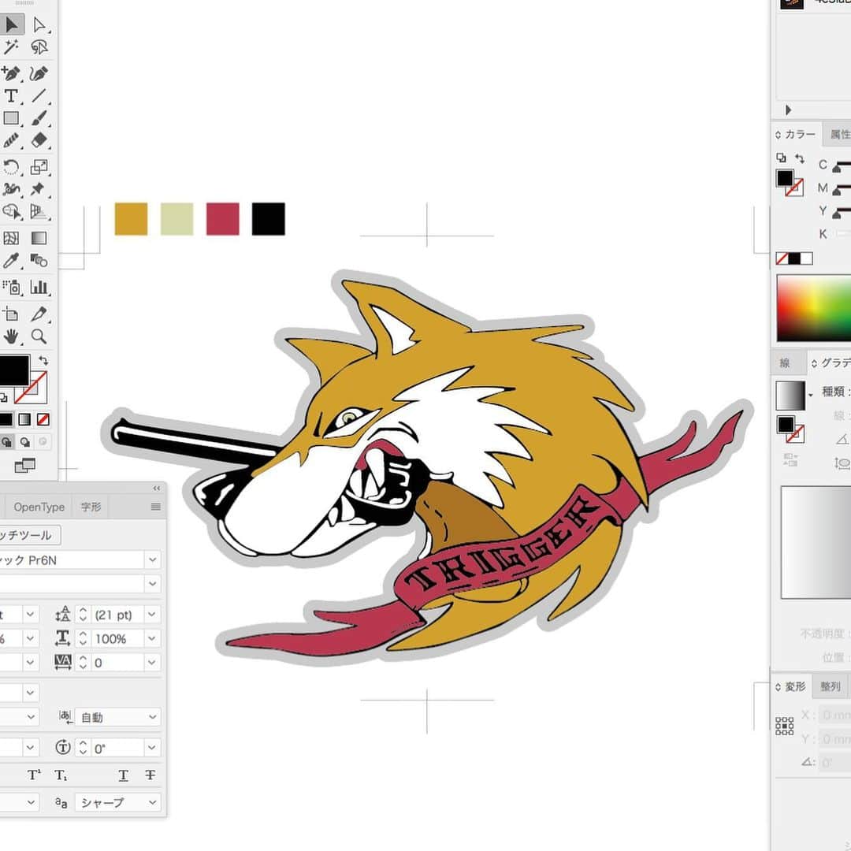Open the leading dropdown showing (21 pt)

tap(153, 615)
